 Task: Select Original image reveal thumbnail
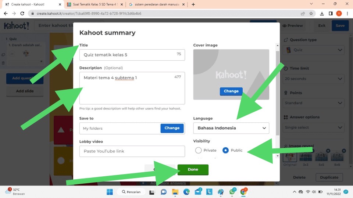(290, 157)
